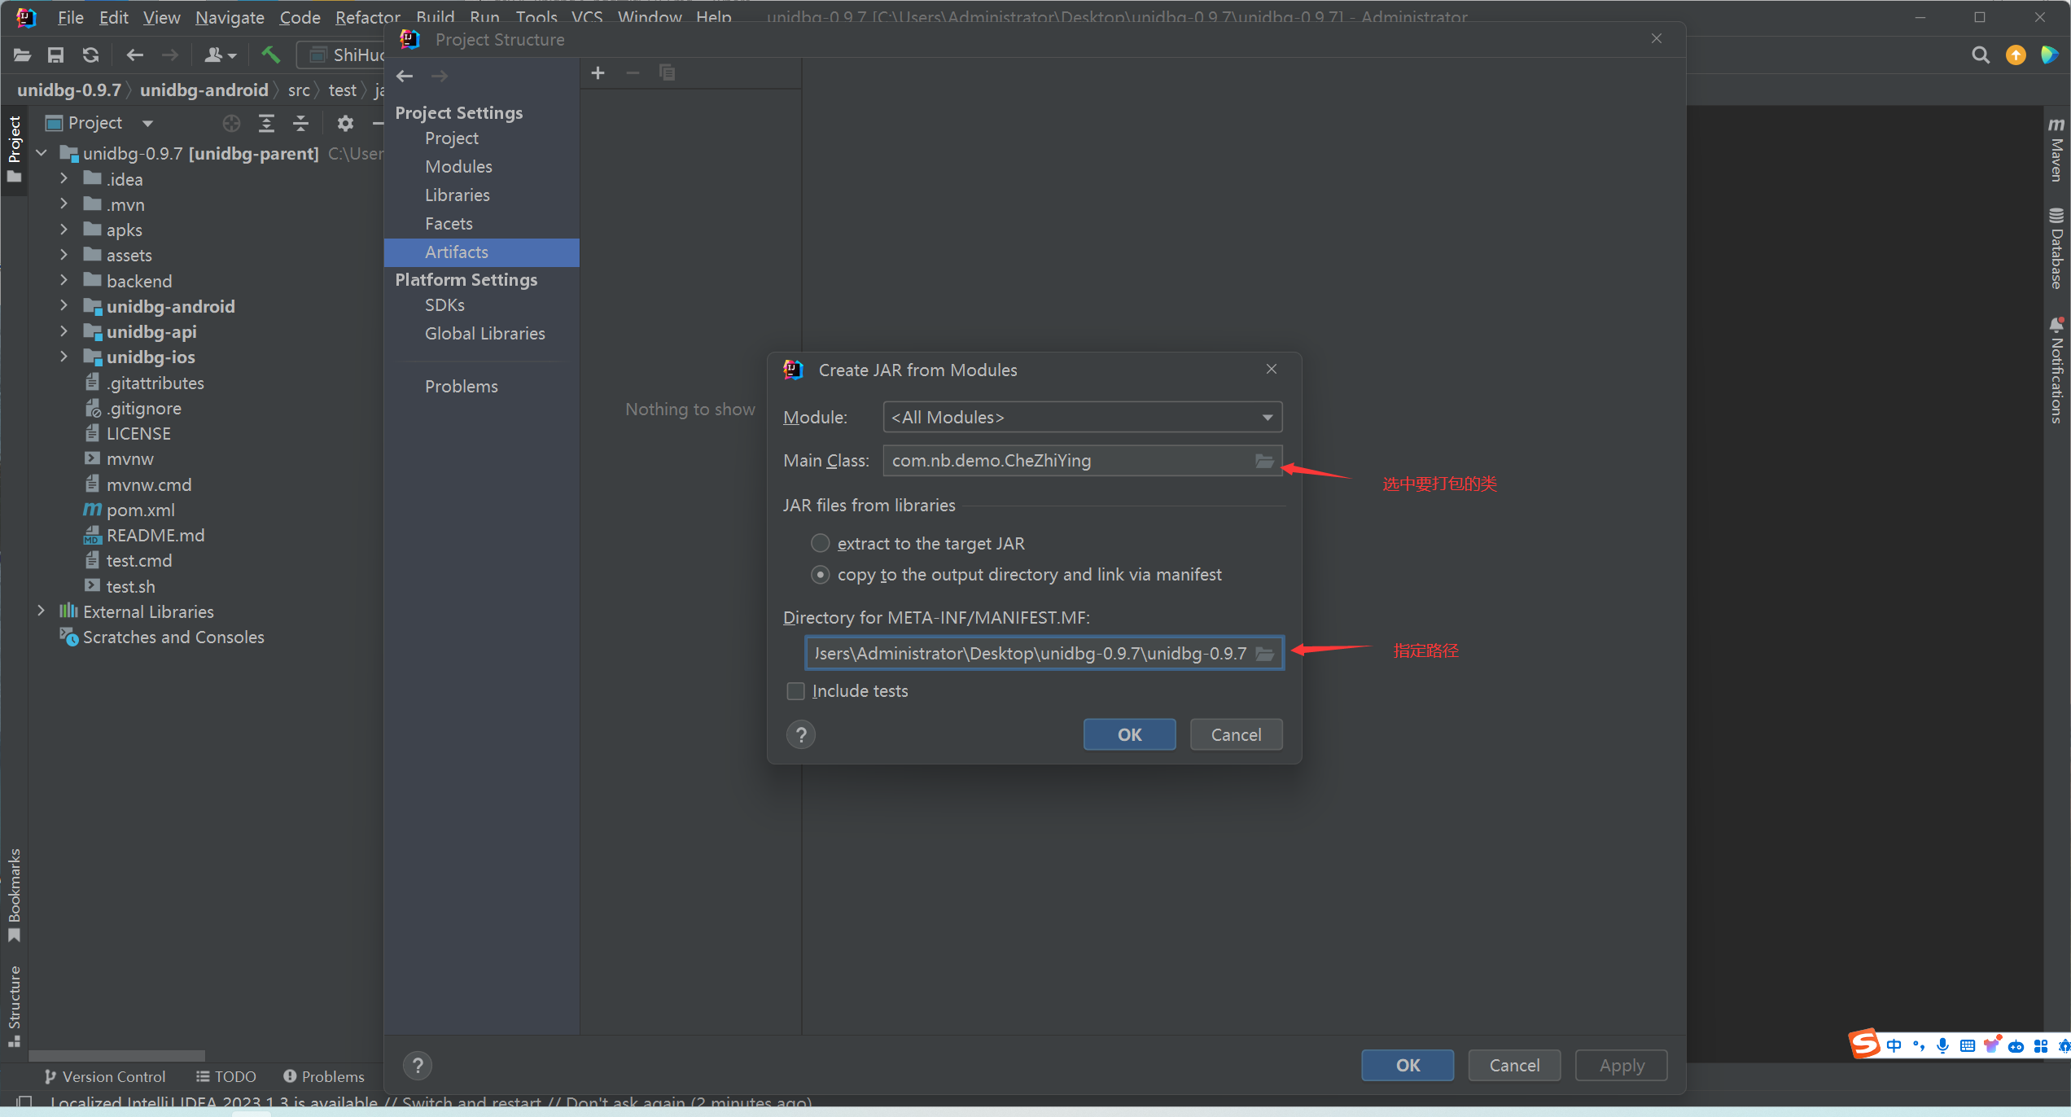Expand unidbg-ios module node

63,357
